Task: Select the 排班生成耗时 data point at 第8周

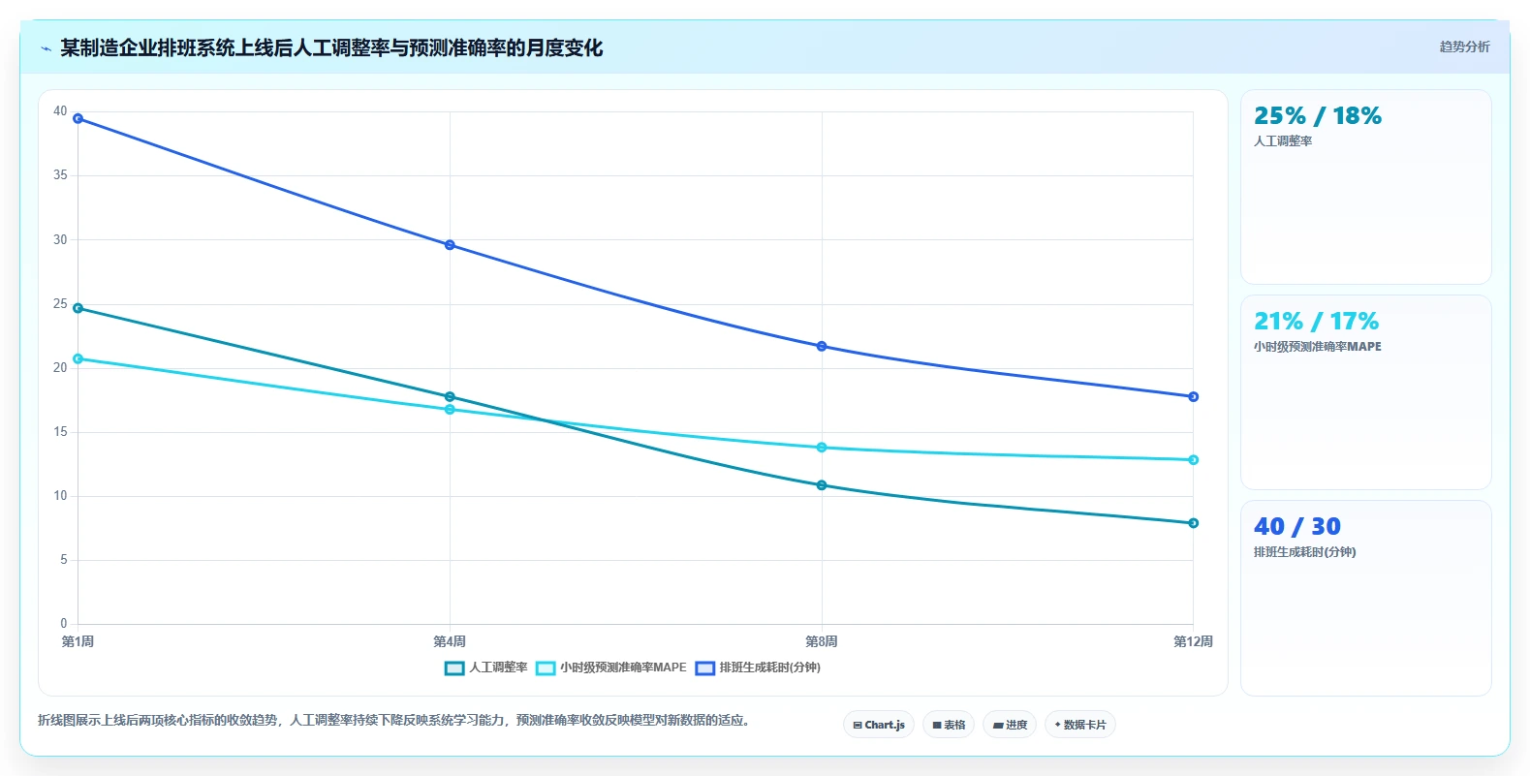Action: coord(822,346)
